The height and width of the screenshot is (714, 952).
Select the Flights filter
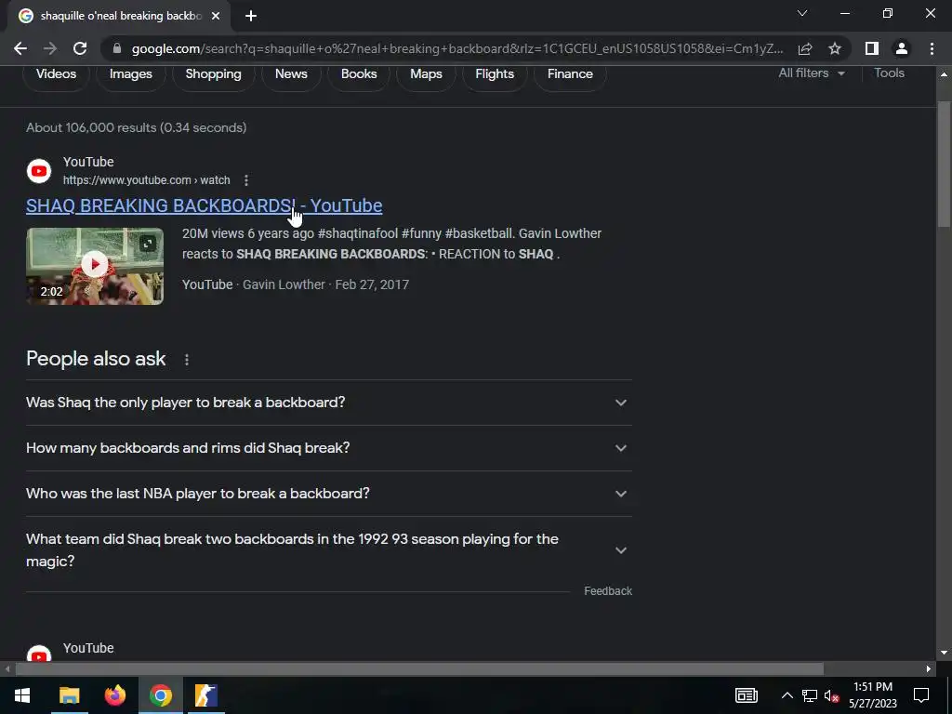(495, 74)
